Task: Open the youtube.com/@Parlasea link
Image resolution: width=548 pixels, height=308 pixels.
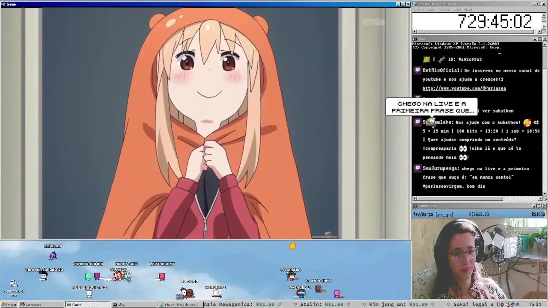Action: pos(464,89)
